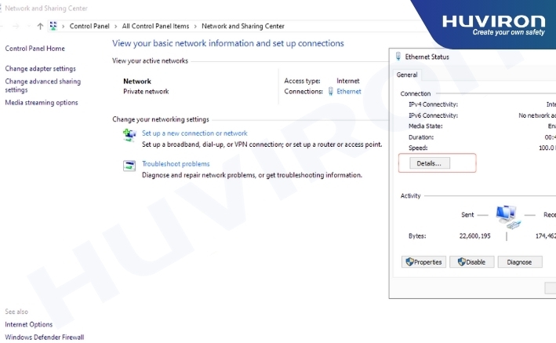Click the Diagnose button
Image resolution: width=556 pixels, height=343 pixels.
(520, 262)
